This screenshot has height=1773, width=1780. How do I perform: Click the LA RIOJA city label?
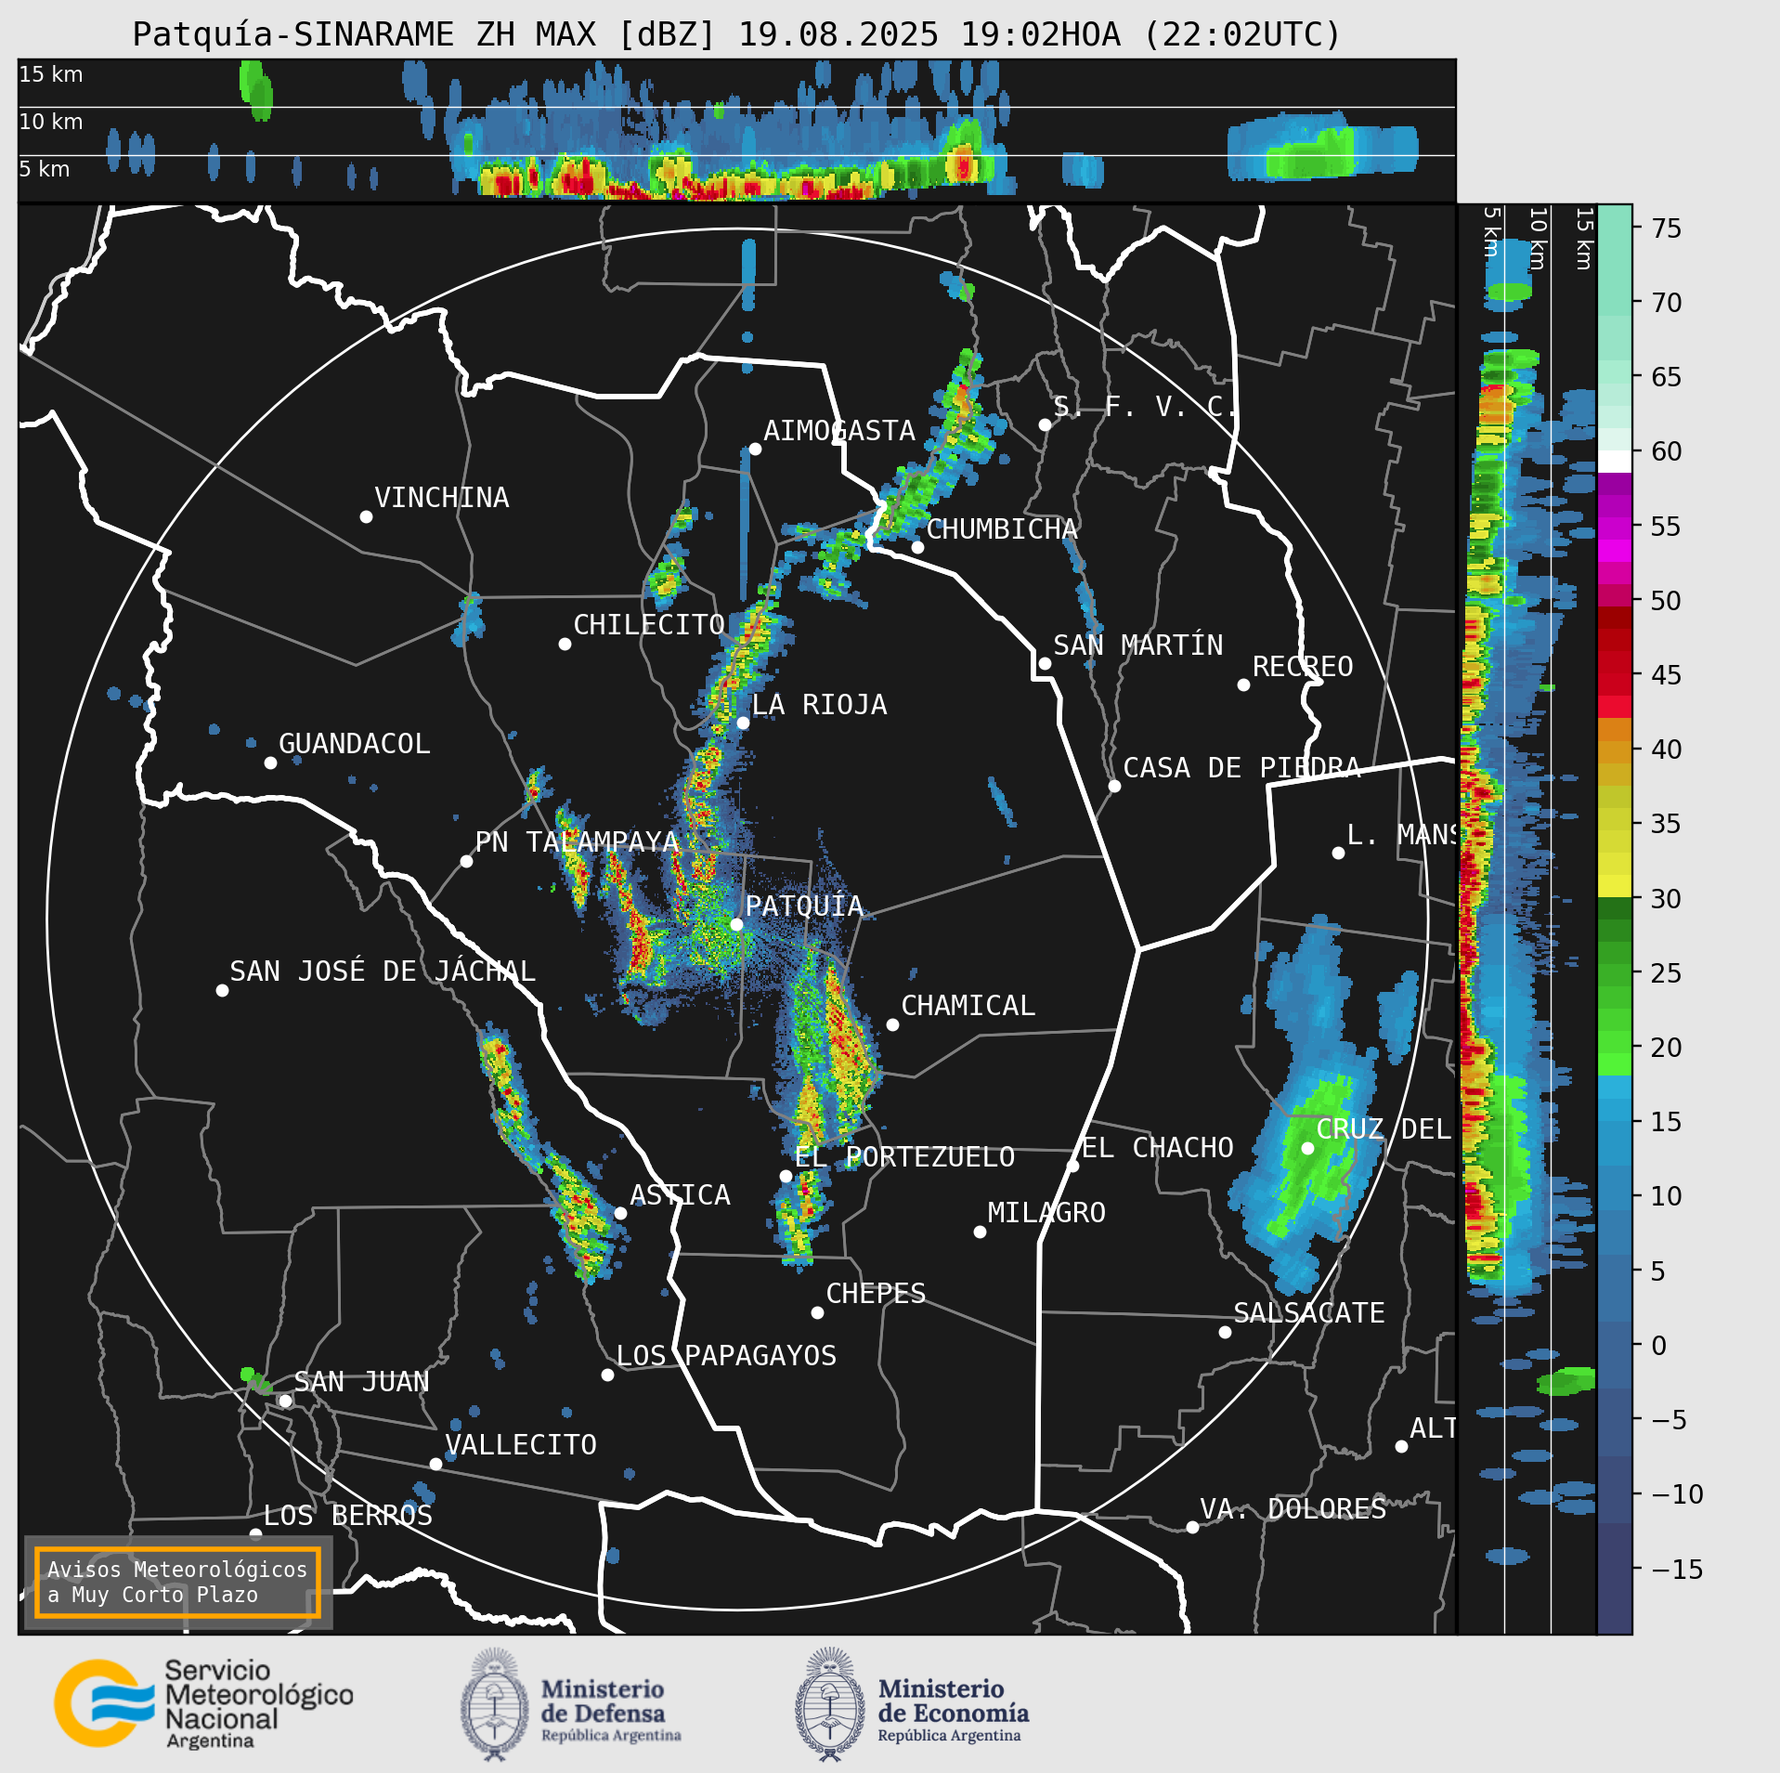[819, 704]
